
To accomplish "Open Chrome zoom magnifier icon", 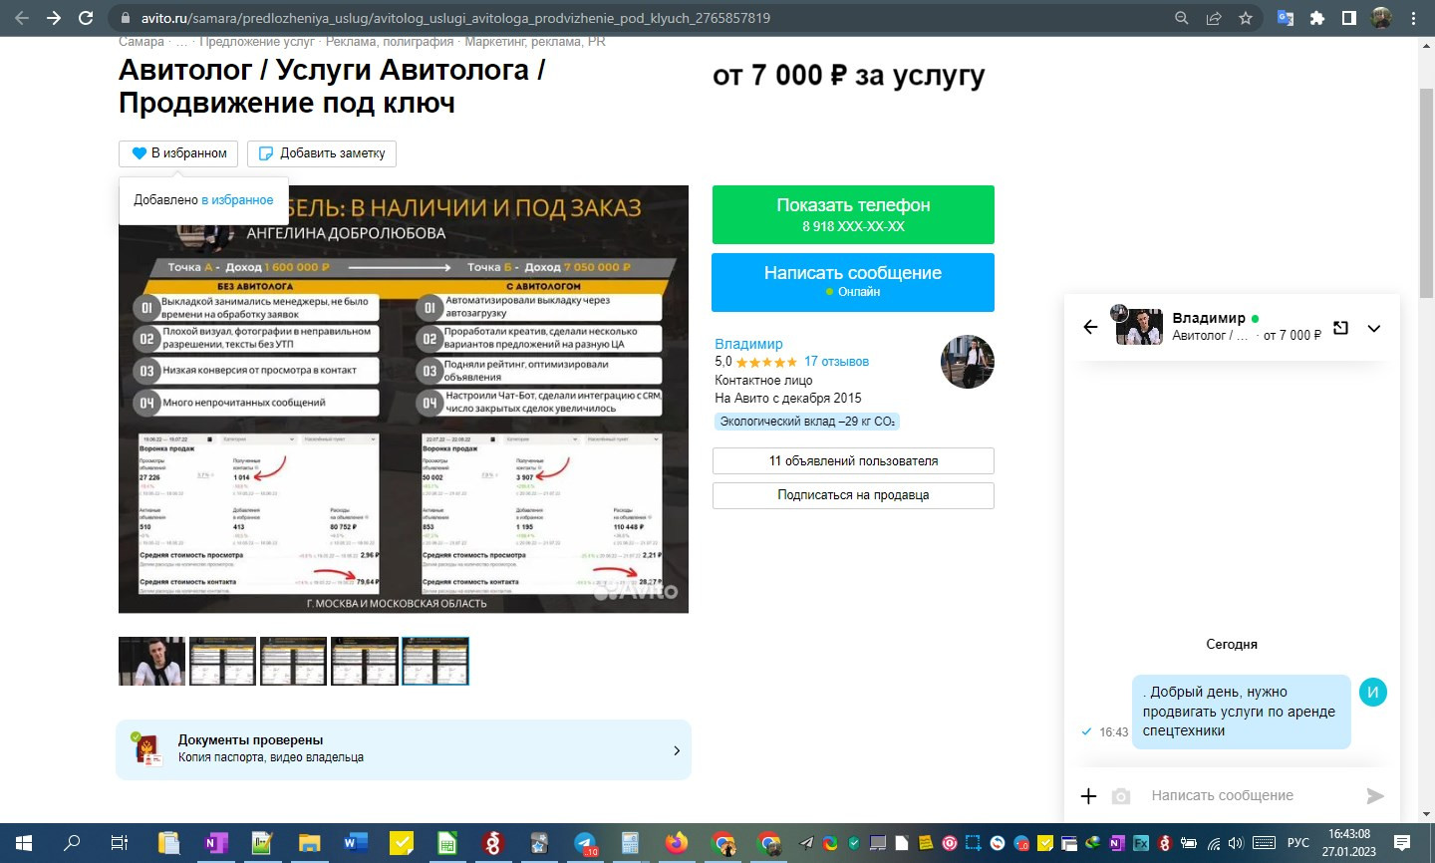I will (x=1182, y=18).
